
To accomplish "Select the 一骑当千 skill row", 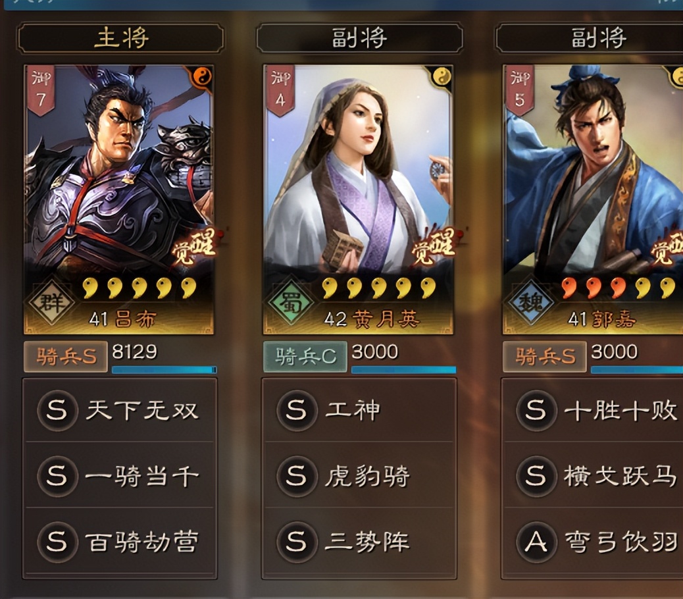I will point(120,476).
